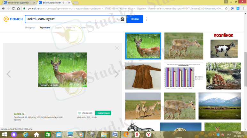The height and width of the screenshot is (138, 247).
Task: Click the camera search-by-image icon
Action: coord(122,19)
